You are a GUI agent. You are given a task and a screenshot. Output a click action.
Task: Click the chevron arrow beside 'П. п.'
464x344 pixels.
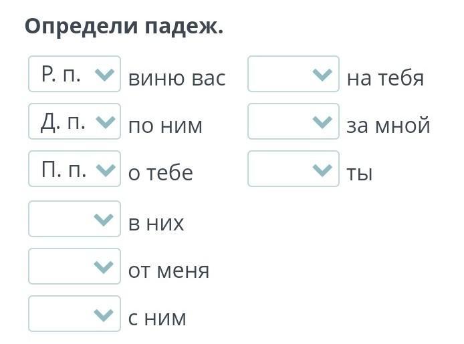tap(106, 170)
